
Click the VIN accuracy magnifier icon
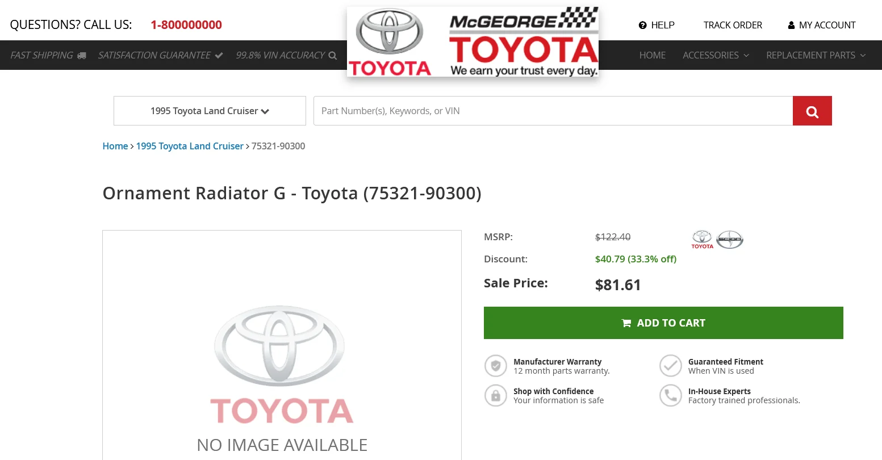pyautogui.click(x=333, y=56)
